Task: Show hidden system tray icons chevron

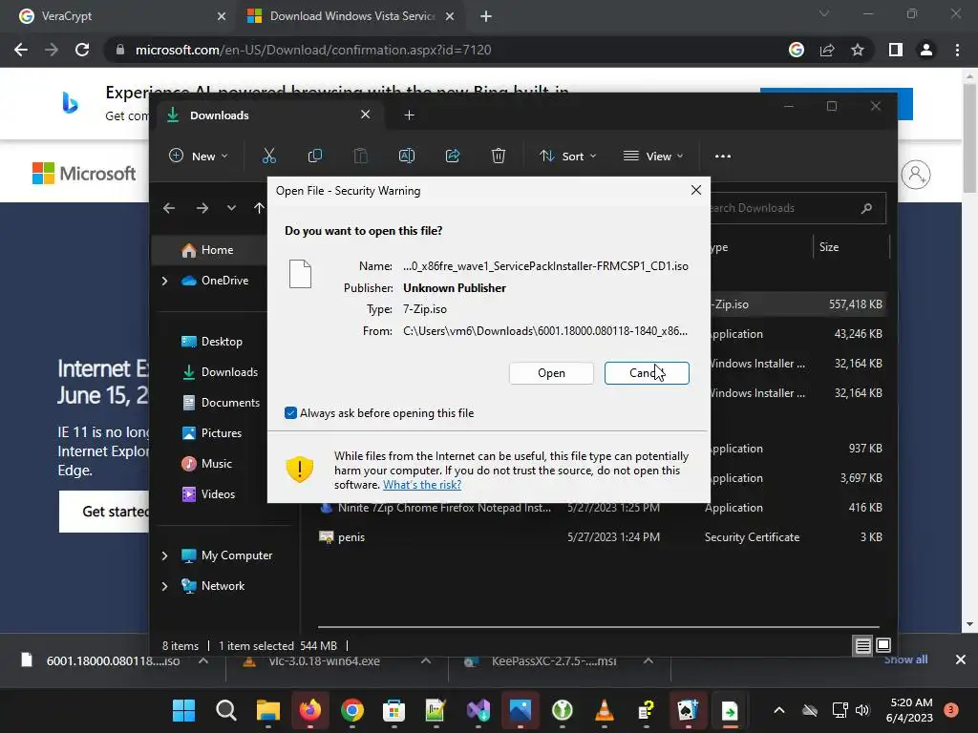Action: (x=779, y=710)
